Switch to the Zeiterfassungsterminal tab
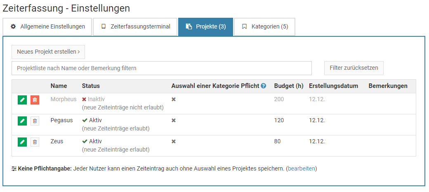 coord(135,27)
